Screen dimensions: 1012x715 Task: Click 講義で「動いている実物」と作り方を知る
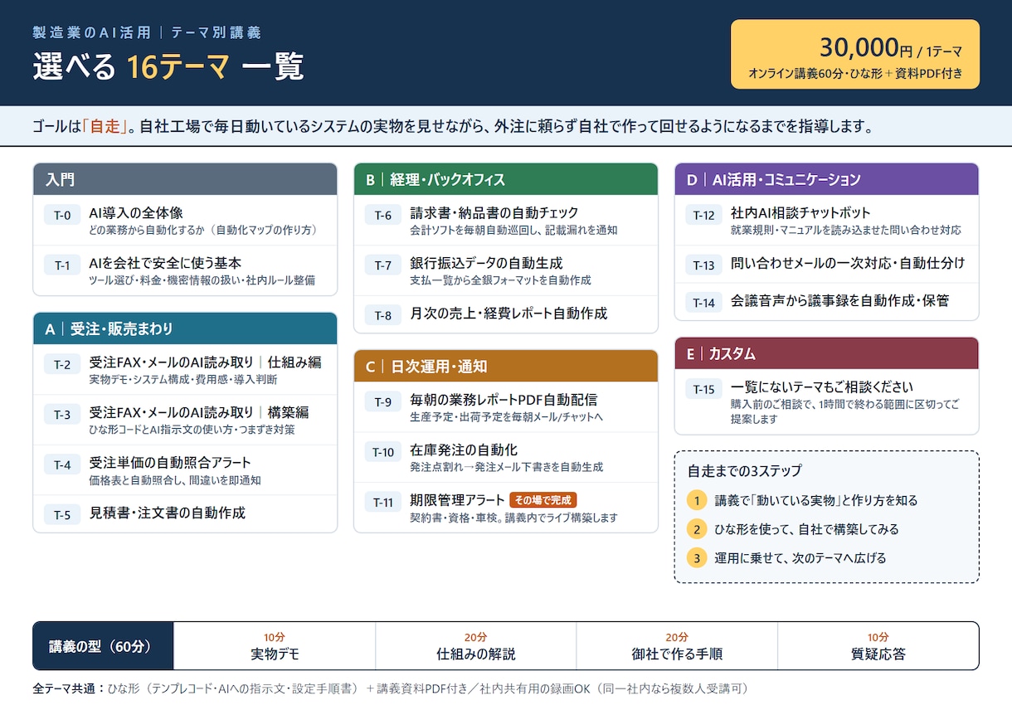(x=816, y=501)
